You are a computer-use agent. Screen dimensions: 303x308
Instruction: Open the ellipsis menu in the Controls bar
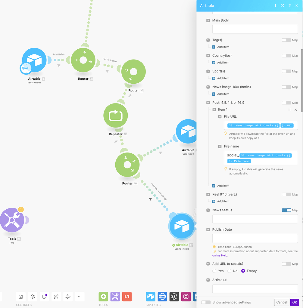tap(80, 297)
